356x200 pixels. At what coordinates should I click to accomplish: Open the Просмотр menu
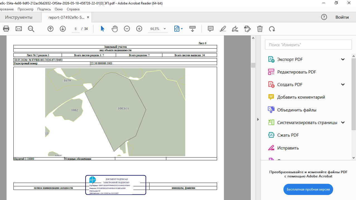click(25, 9)
